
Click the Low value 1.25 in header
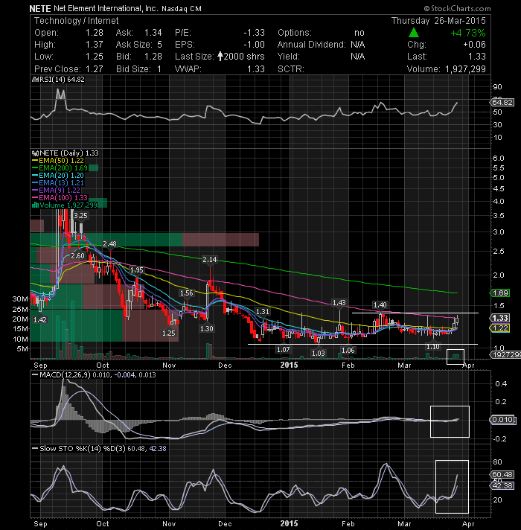point(95,57)
